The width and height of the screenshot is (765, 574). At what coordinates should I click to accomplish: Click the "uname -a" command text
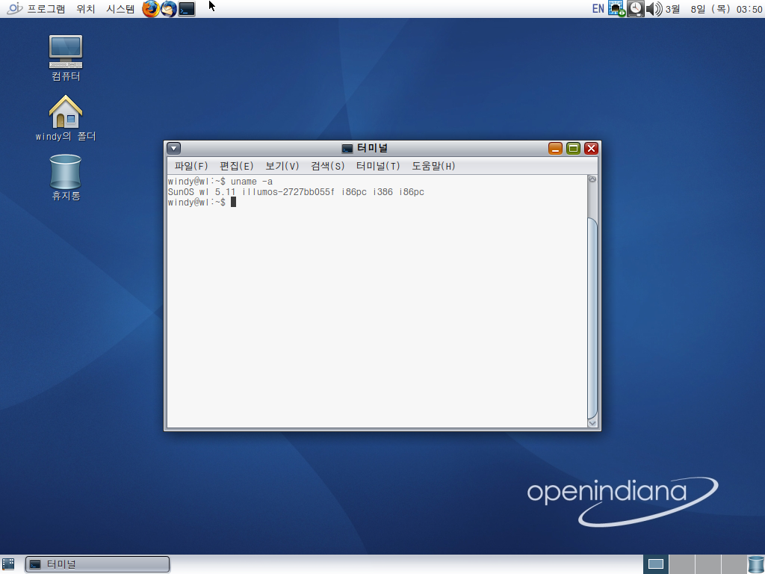point(252,182)
